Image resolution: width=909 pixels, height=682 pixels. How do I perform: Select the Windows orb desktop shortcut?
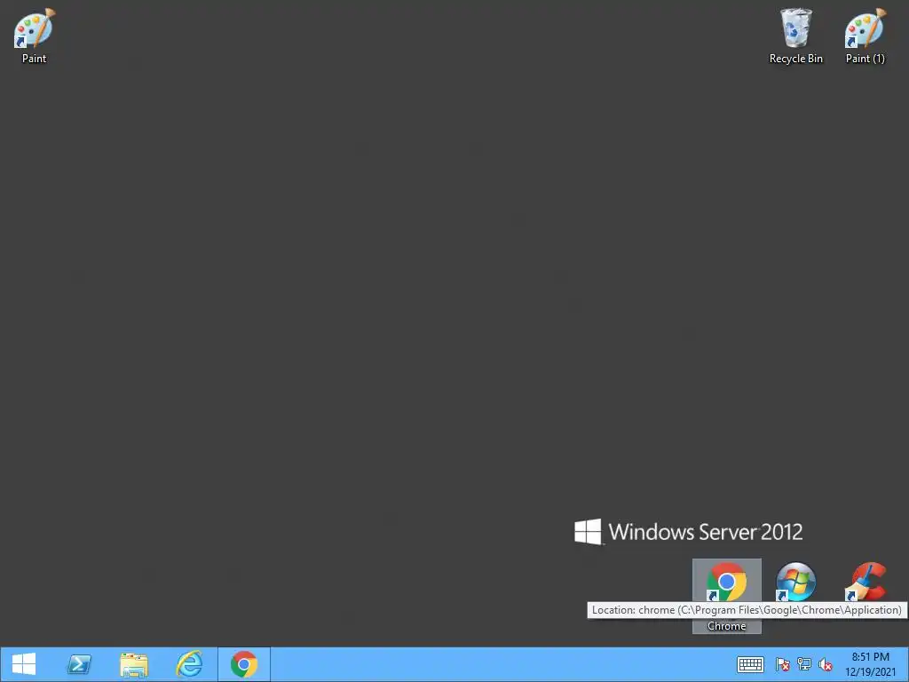tap(796, 582)
